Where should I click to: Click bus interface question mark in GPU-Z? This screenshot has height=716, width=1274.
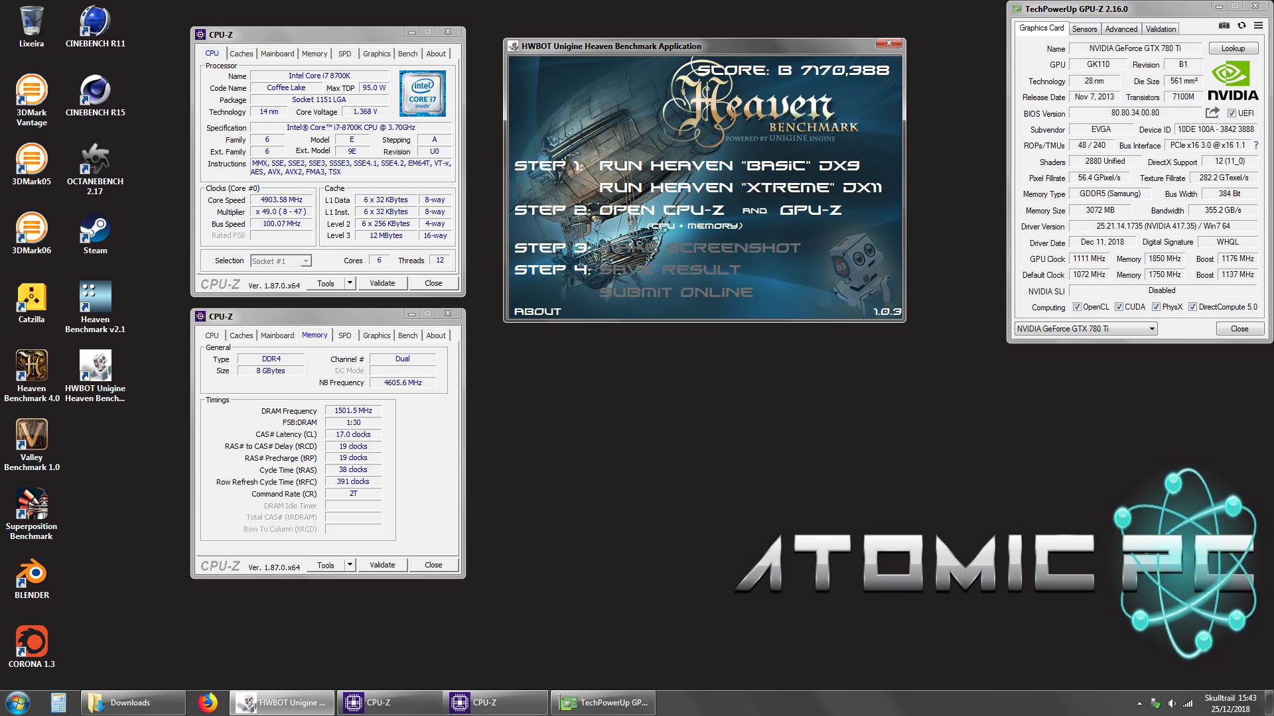click(1256, 145)
